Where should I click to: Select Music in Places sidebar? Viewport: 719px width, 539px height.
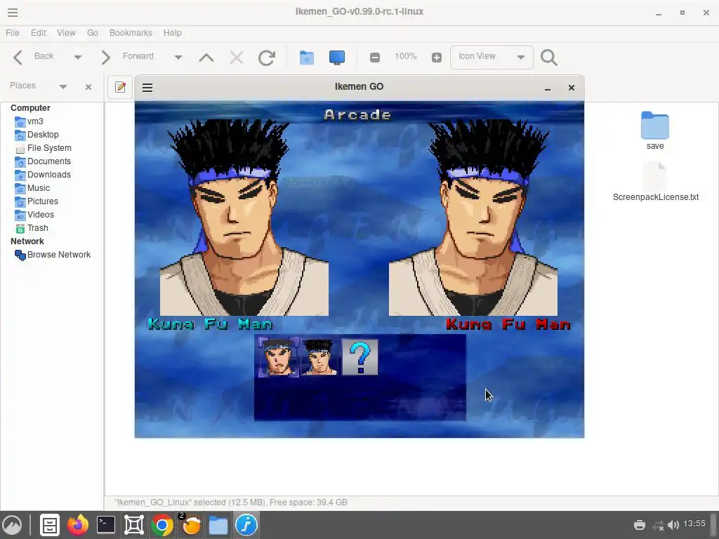pyautogui.click(x=38, y=188)
